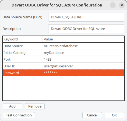
Task: Click the Add button
Action: tap(12, 106)
